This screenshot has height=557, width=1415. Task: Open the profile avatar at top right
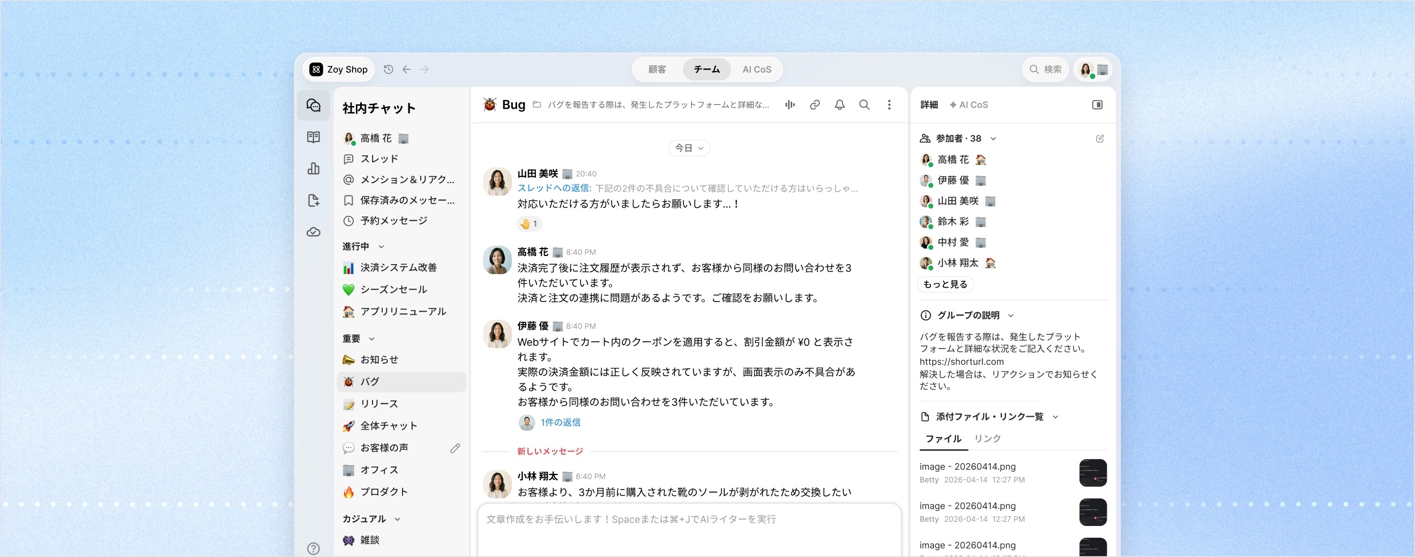(1086, 70)
